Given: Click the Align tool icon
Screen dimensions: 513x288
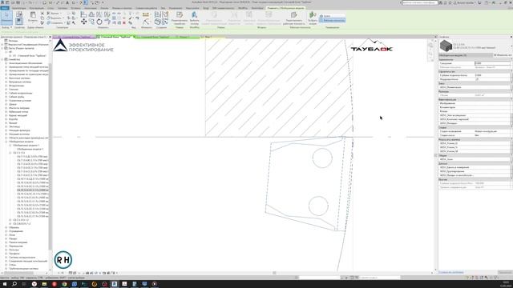Looking at the screenshot, I should point(83,14).
